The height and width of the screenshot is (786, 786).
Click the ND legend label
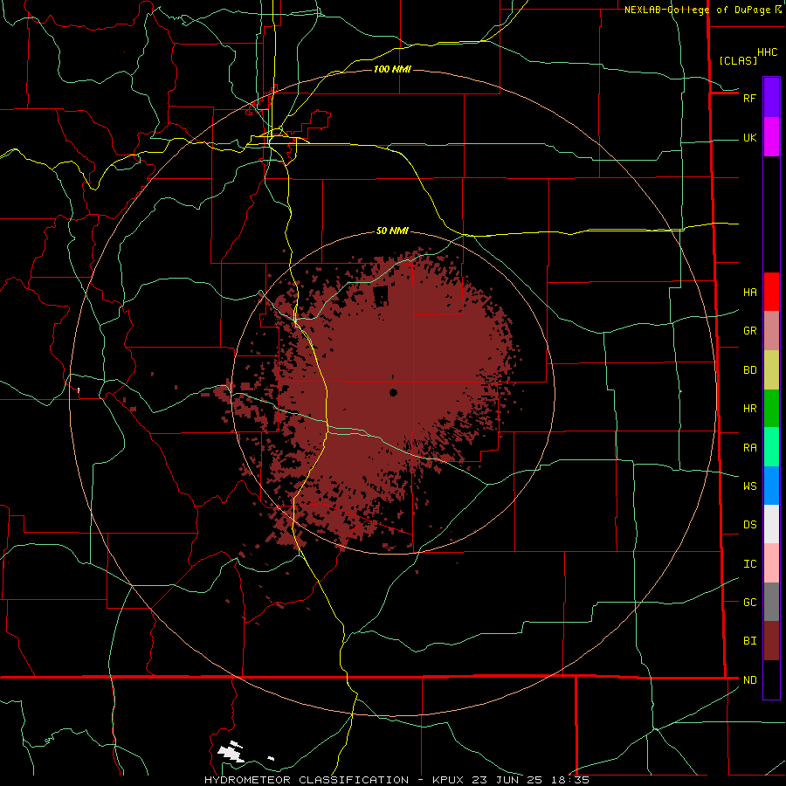tap(749, 680)
